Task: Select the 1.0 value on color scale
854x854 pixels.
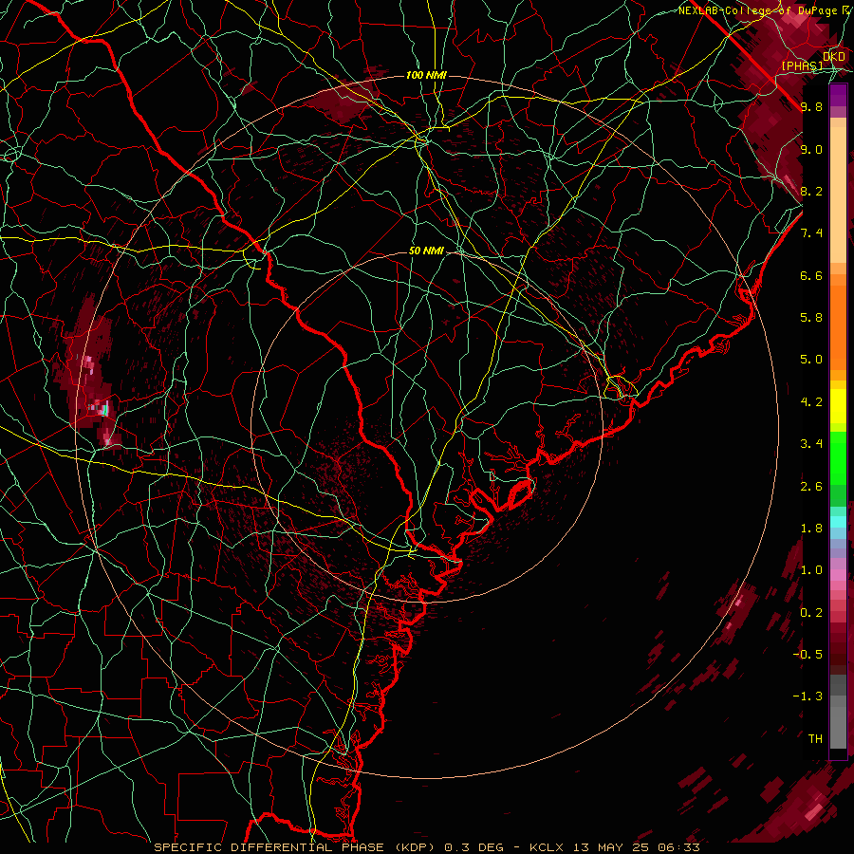Action: 811,570
